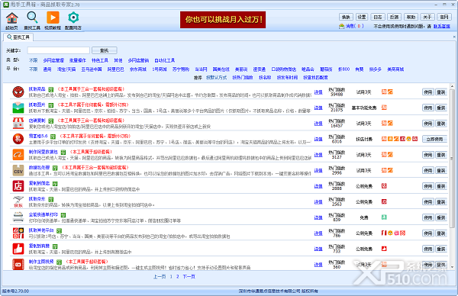Go to page 2 of results
The height and width of the screenshot is (296, 458).
(x=178, y=276)
